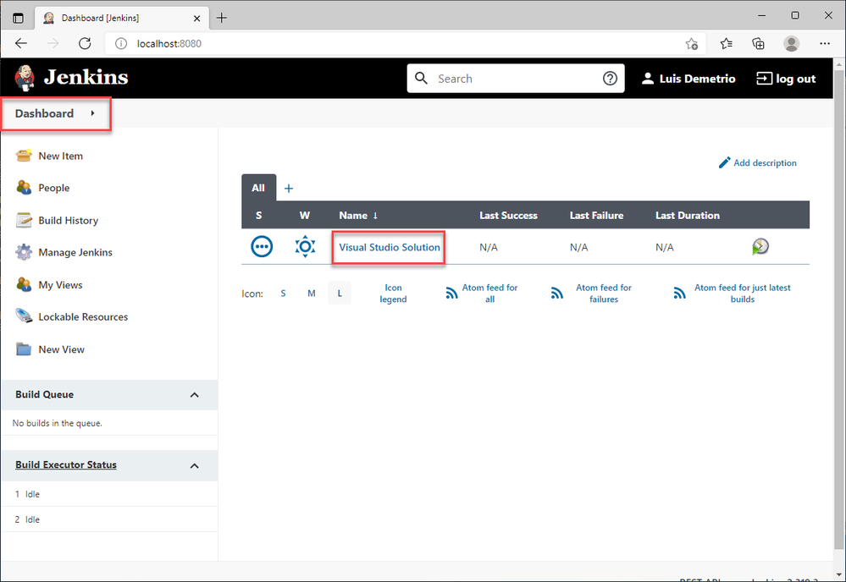Click the Manage Jenkins gear icon
This screenshot has width=846, height=582.
click(x=24, y=252)
